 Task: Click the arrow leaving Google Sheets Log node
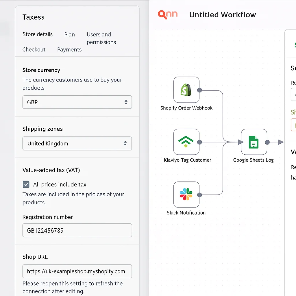(280, 142)
